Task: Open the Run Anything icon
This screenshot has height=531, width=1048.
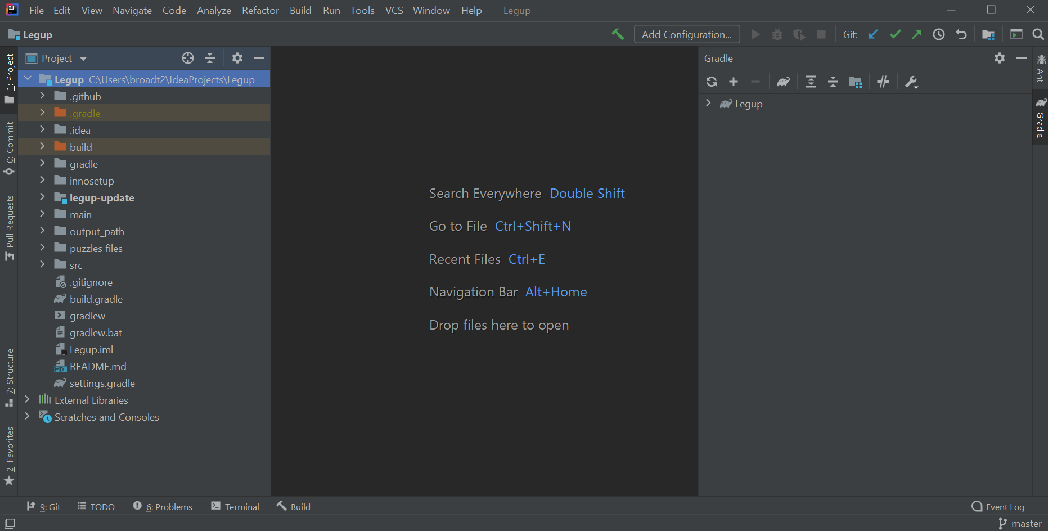Action: [1016, 34]
